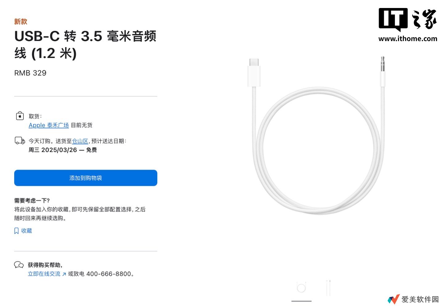The width and height of the screenshot is (444, 307).
Task: Open delivery location options via 仓山区
Action: tap(80, 141)
